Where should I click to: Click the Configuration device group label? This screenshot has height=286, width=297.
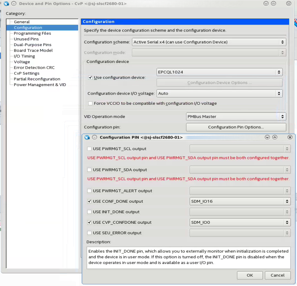tap(108, 62)
